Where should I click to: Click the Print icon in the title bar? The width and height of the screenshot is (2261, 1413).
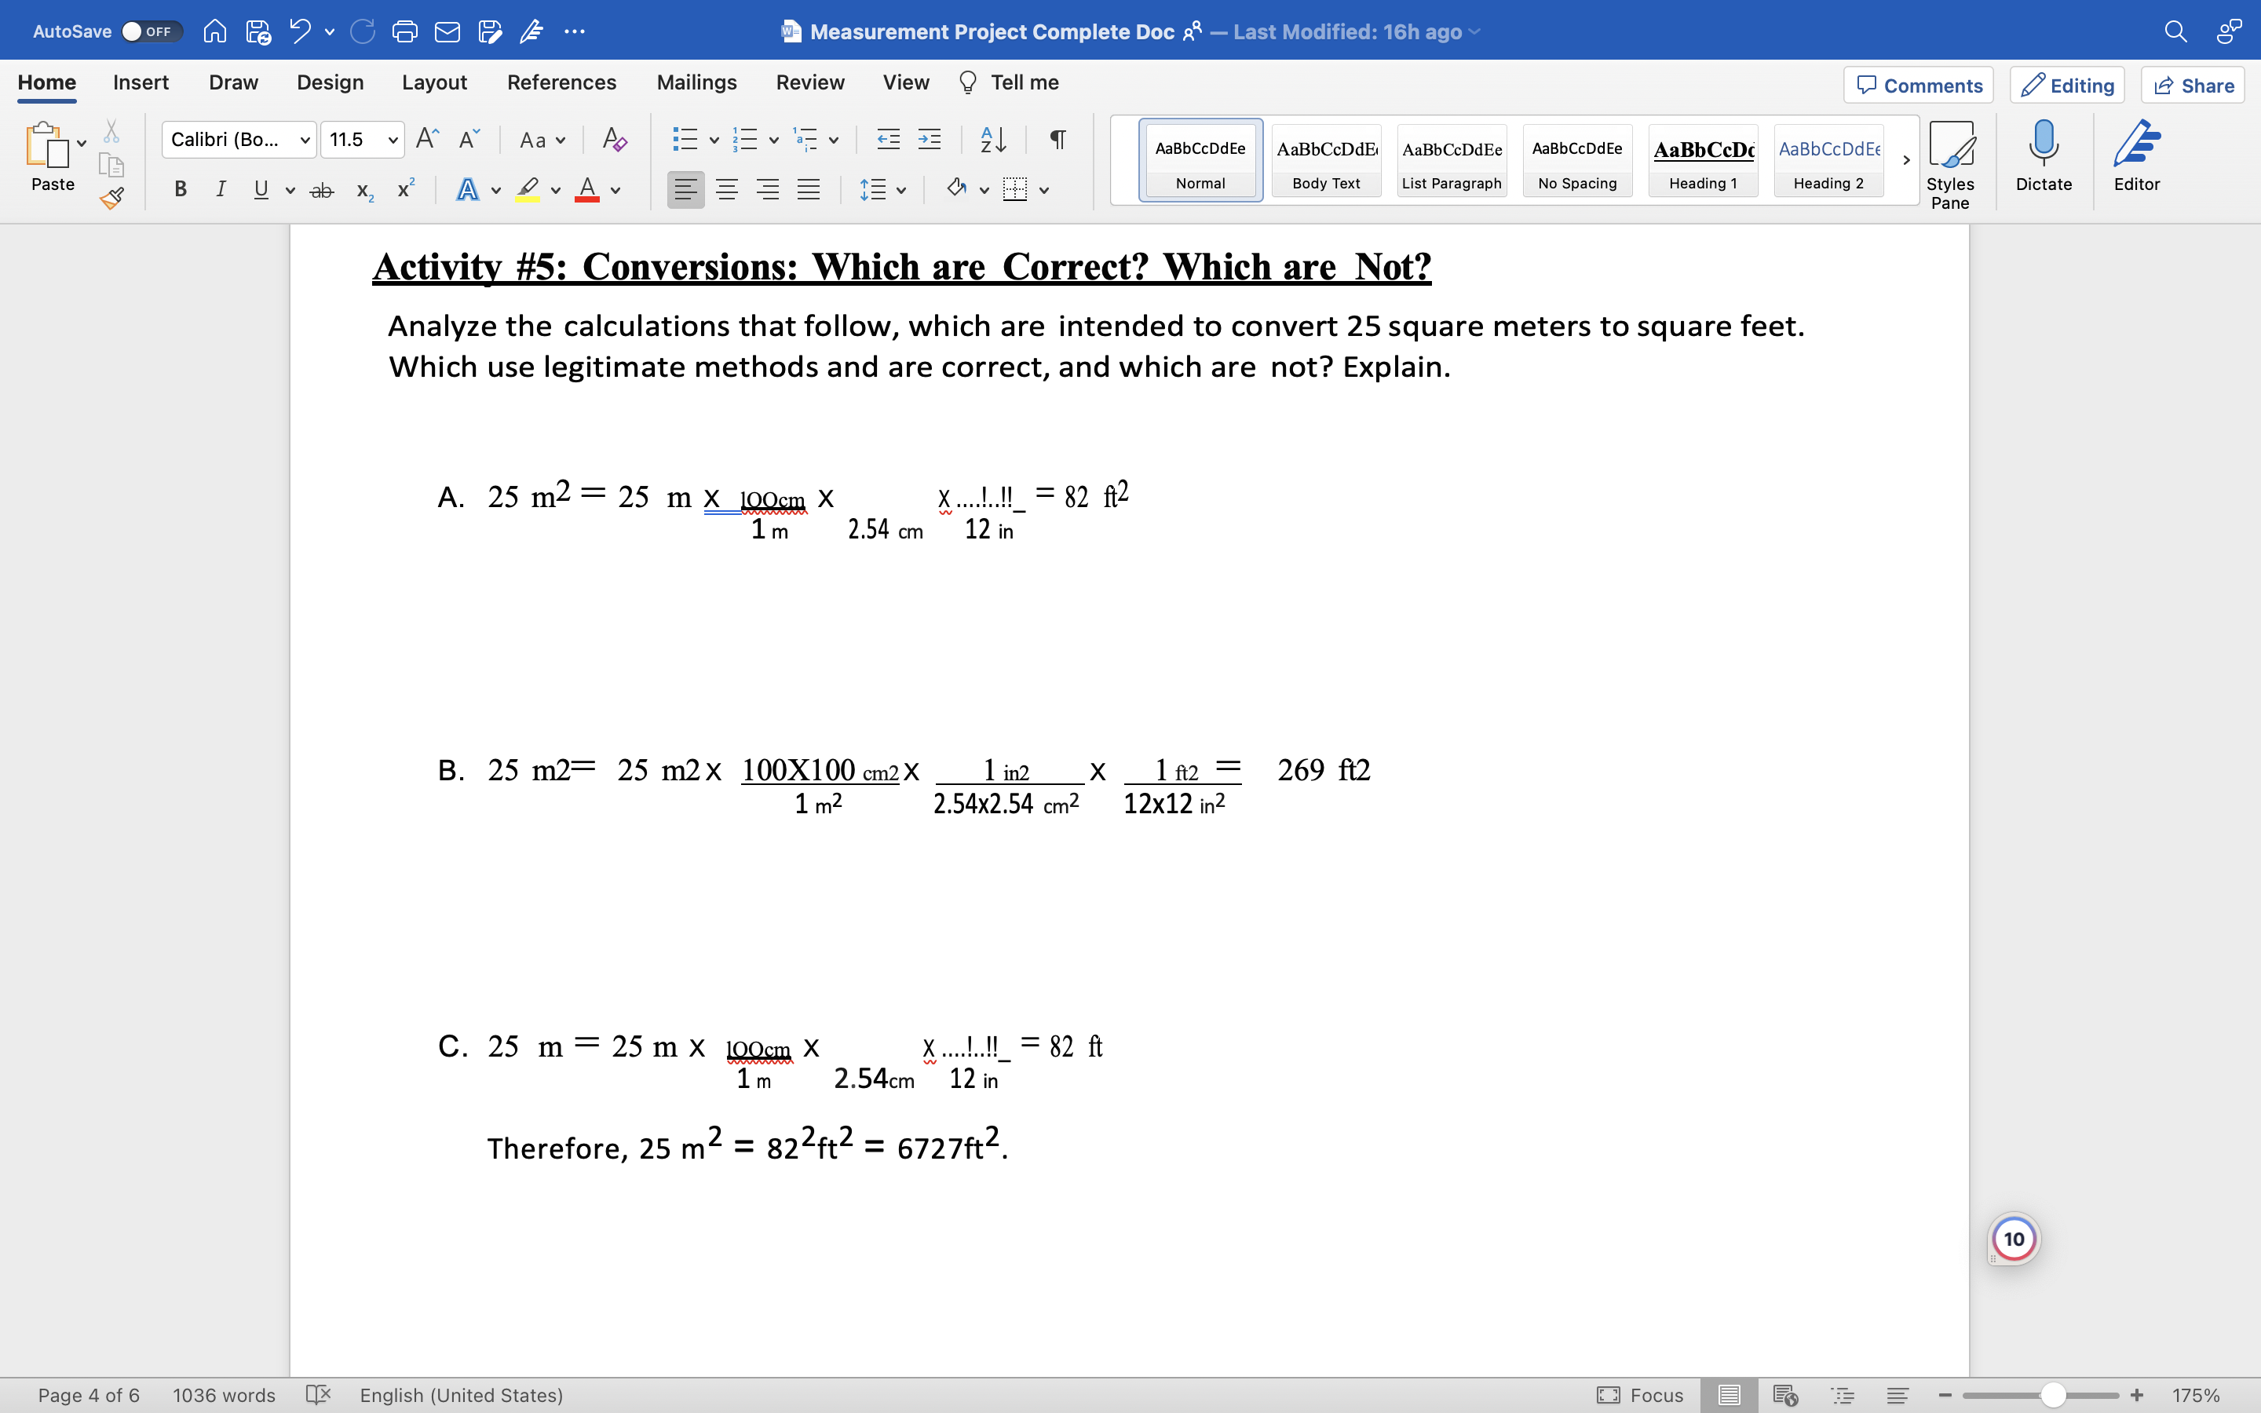pyautogui.click(x=404, y=31)
